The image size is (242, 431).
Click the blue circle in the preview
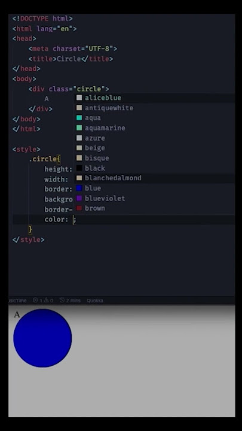(x=42, y=338)
